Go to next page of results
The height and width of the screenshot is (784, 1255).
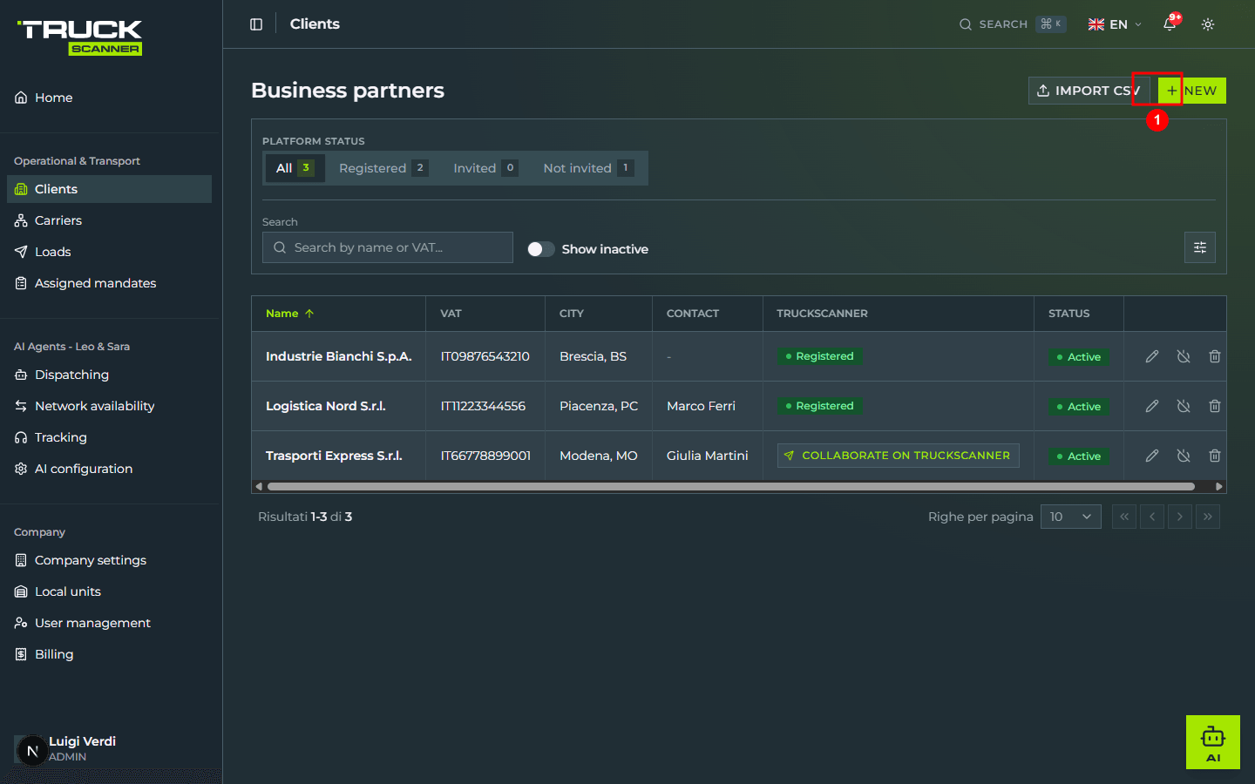click(1180, 517)
